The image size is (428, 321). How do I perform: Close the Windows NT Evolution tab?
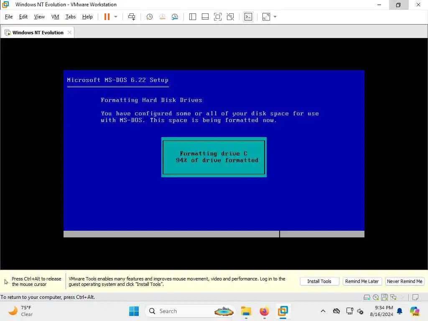click(70, 33)
